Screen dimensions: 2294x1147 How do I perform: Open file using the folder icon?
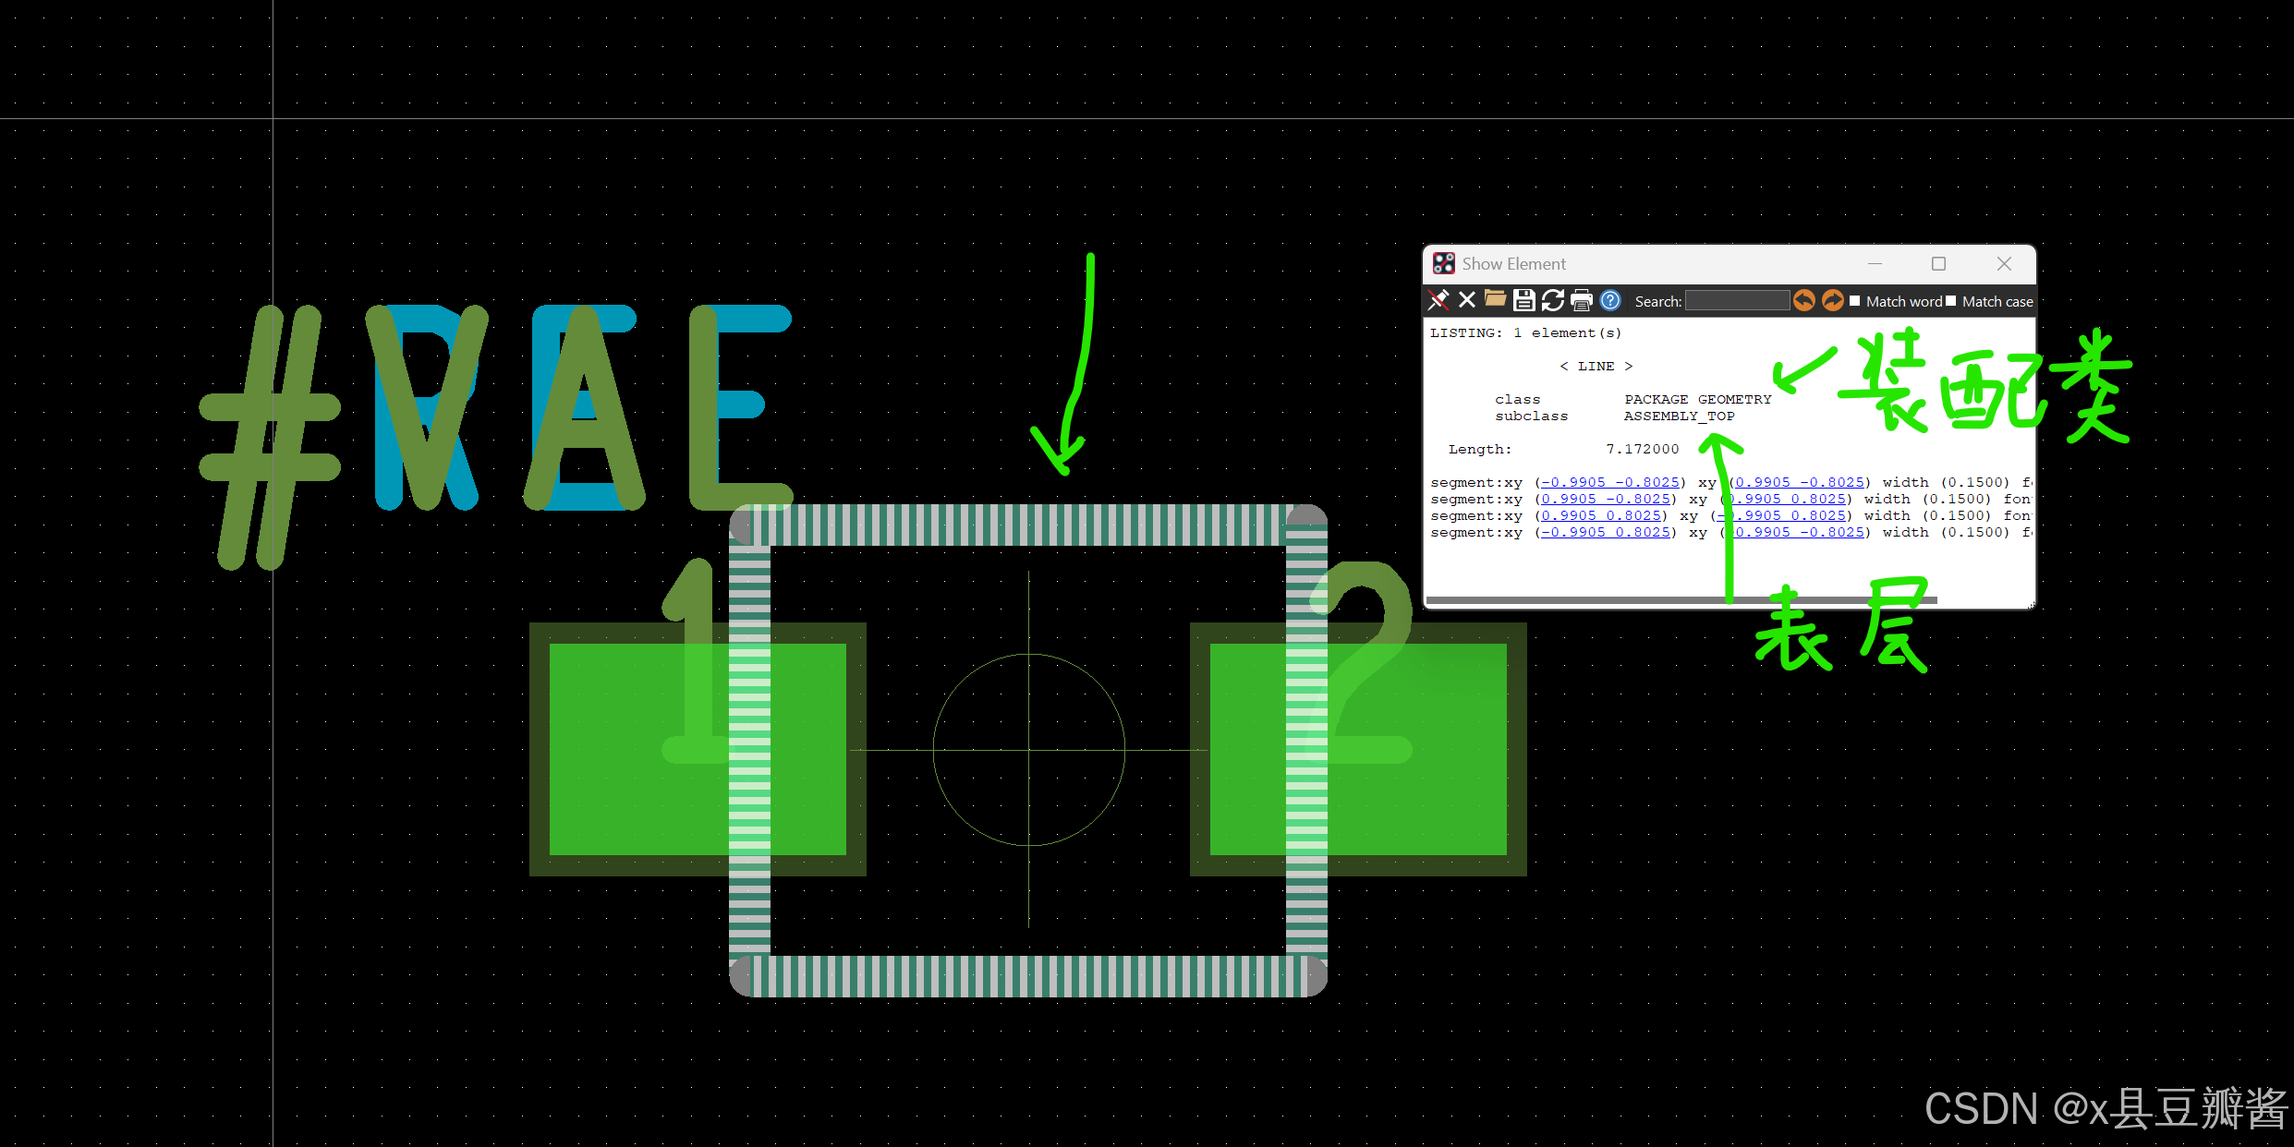(x=1495, y=299)
